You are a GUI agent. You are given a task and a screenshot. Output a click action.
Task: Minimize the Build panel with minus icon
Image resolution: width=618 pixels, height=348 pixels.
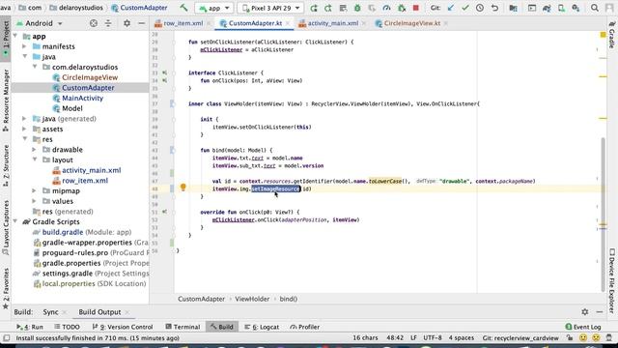pyautogui.click(x=600, y=312)
